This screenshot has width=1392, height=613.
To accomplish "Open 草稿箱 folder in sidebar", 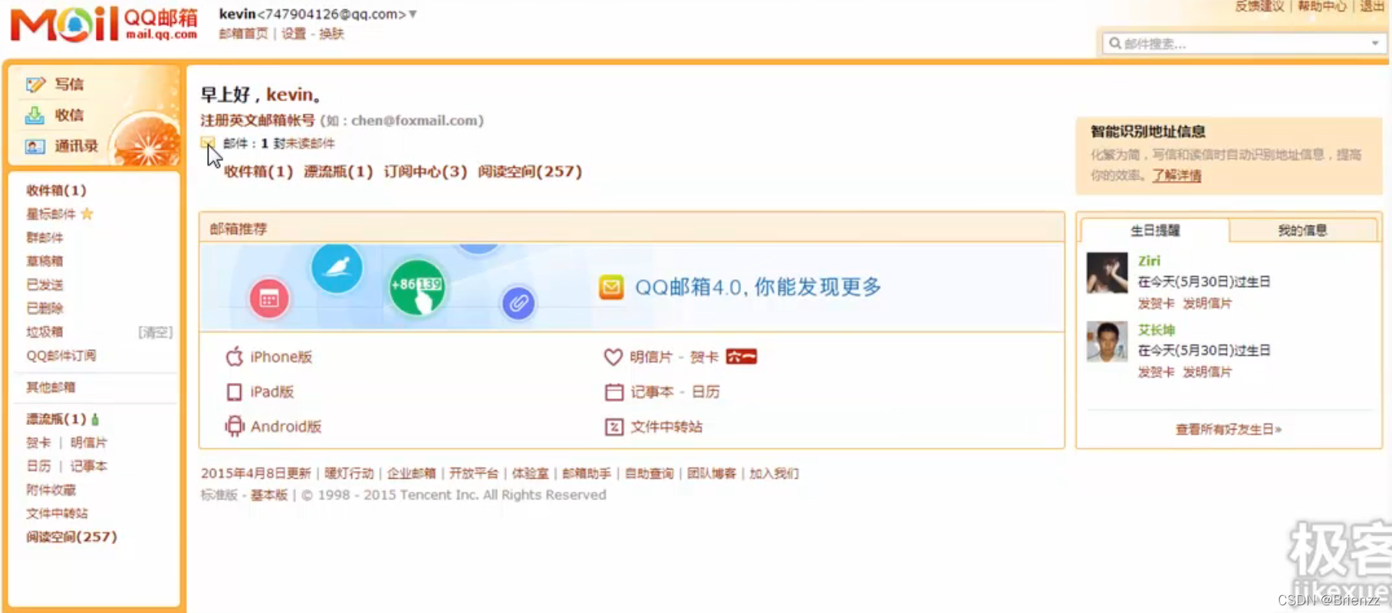I will pos(44,261).
